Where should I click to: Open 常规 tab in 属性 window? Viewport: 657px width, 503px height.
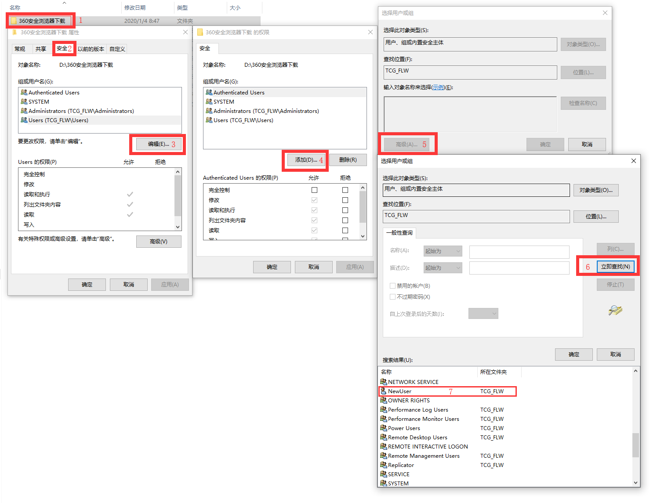[x=20, y=49]
